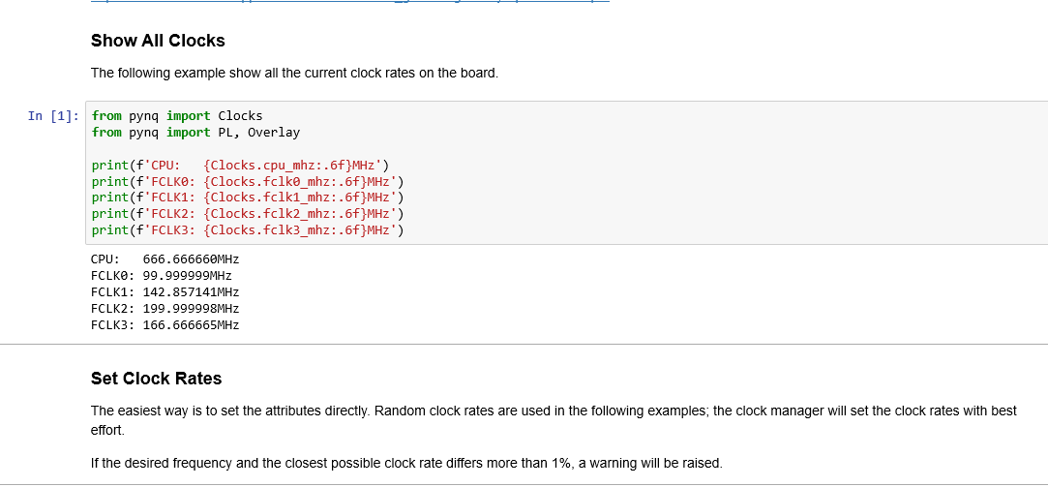
Task: Select the print FCLK2 code line
Action: point(248,213)
